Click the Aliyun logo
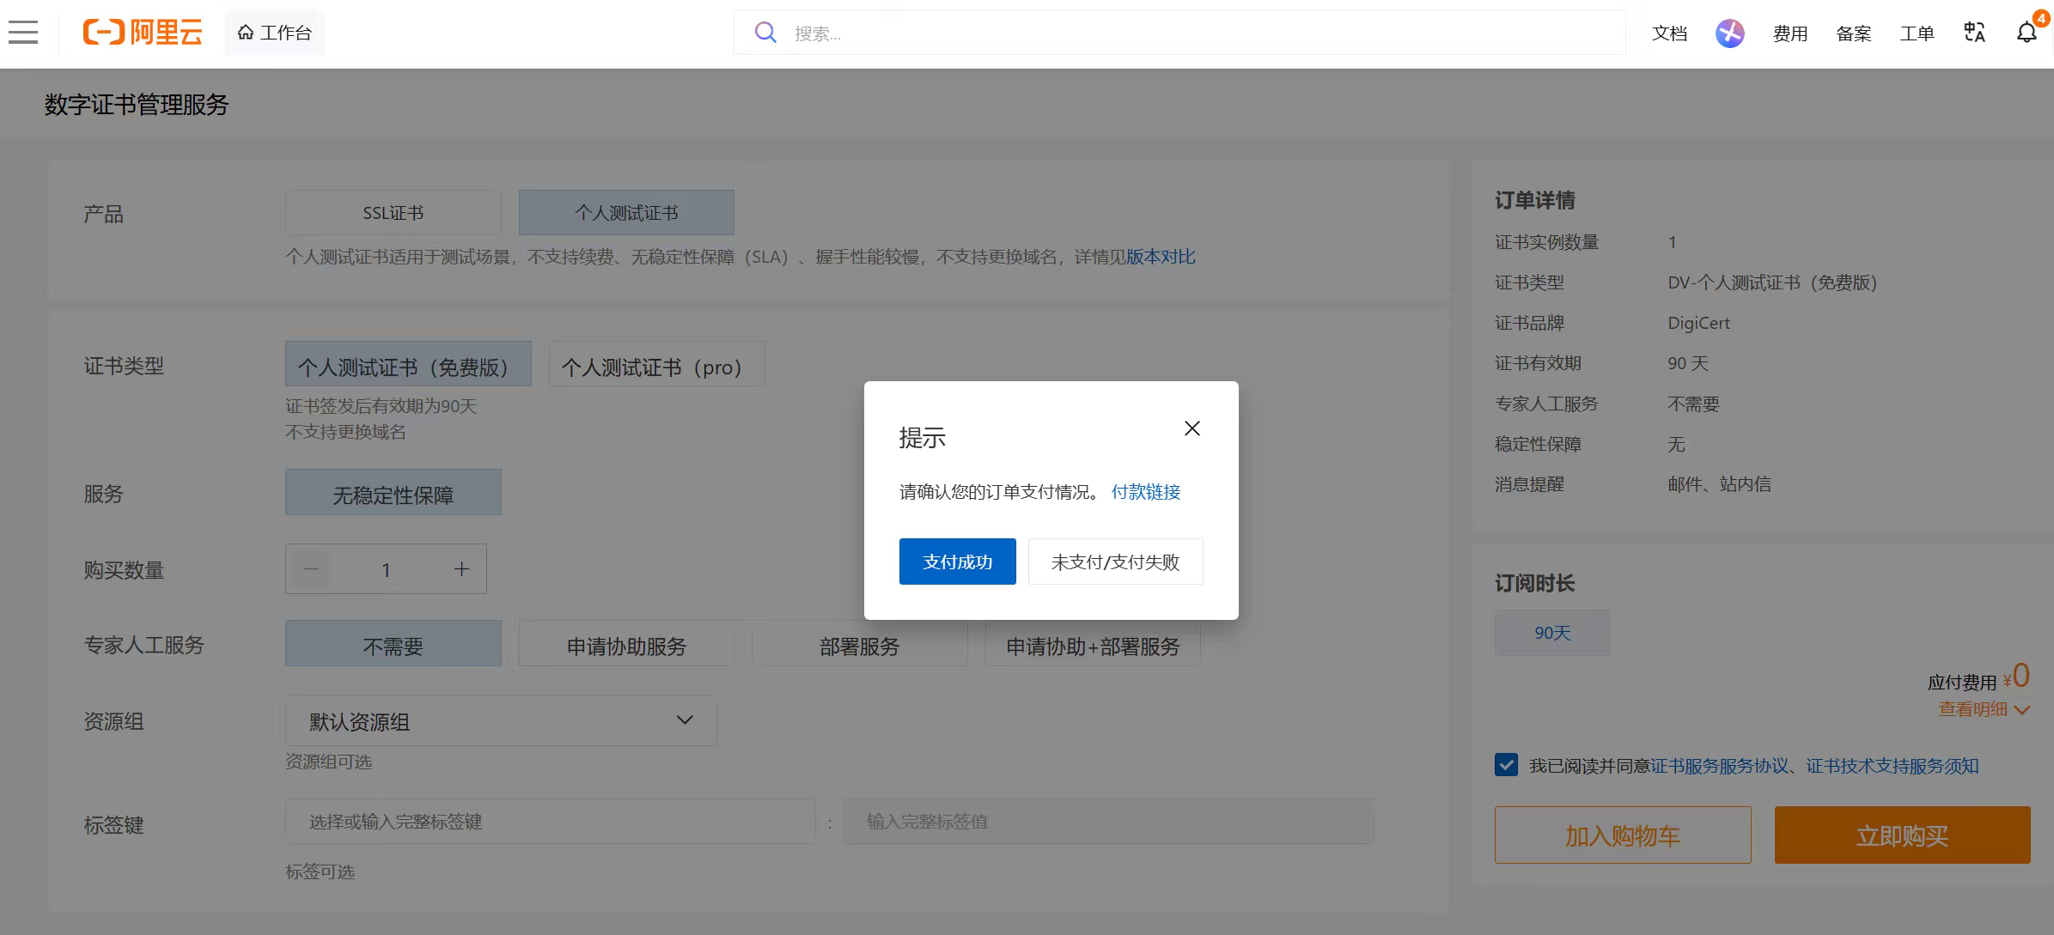The width and height of the screenshot is (2054, 935). point(143,33)
